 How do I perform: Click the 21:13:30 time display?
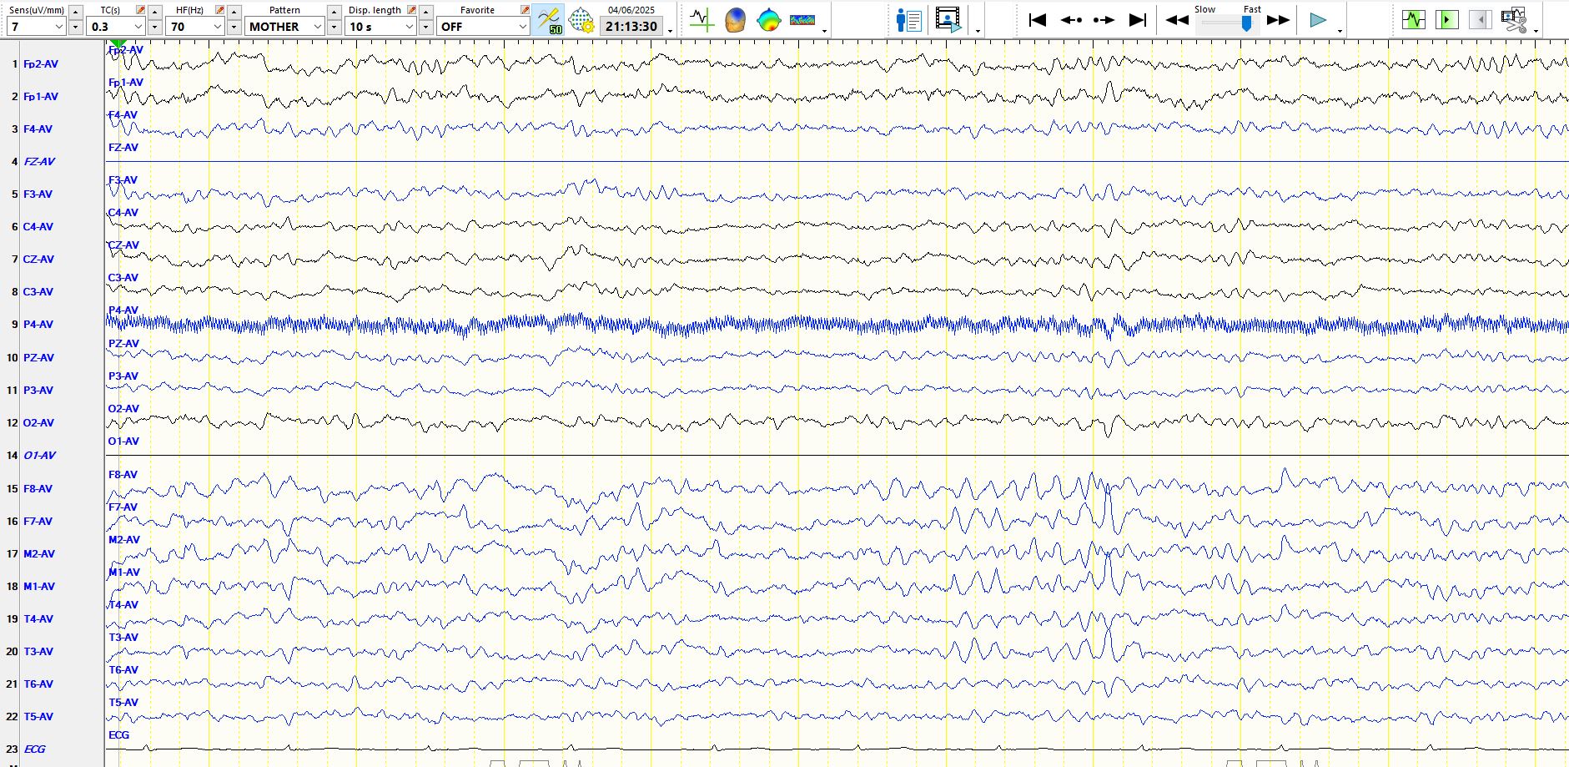pyautogui.click(x=631, y=27)
